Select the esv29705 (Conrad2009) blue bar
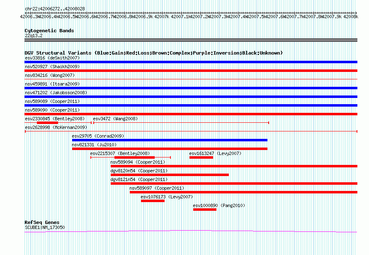Viewport: 369px width, 255px height. [x=170, y=140]
